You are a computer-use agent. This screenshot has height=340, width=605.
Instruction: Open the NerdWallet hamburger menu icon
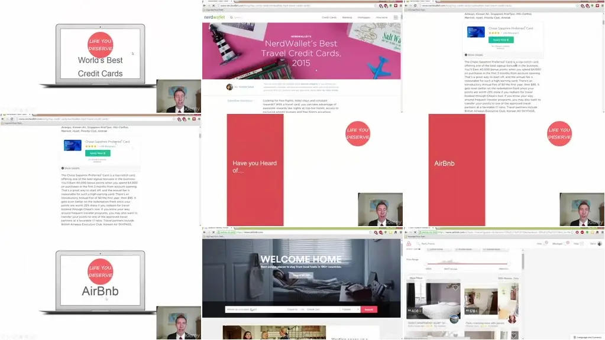pos(396,17)
